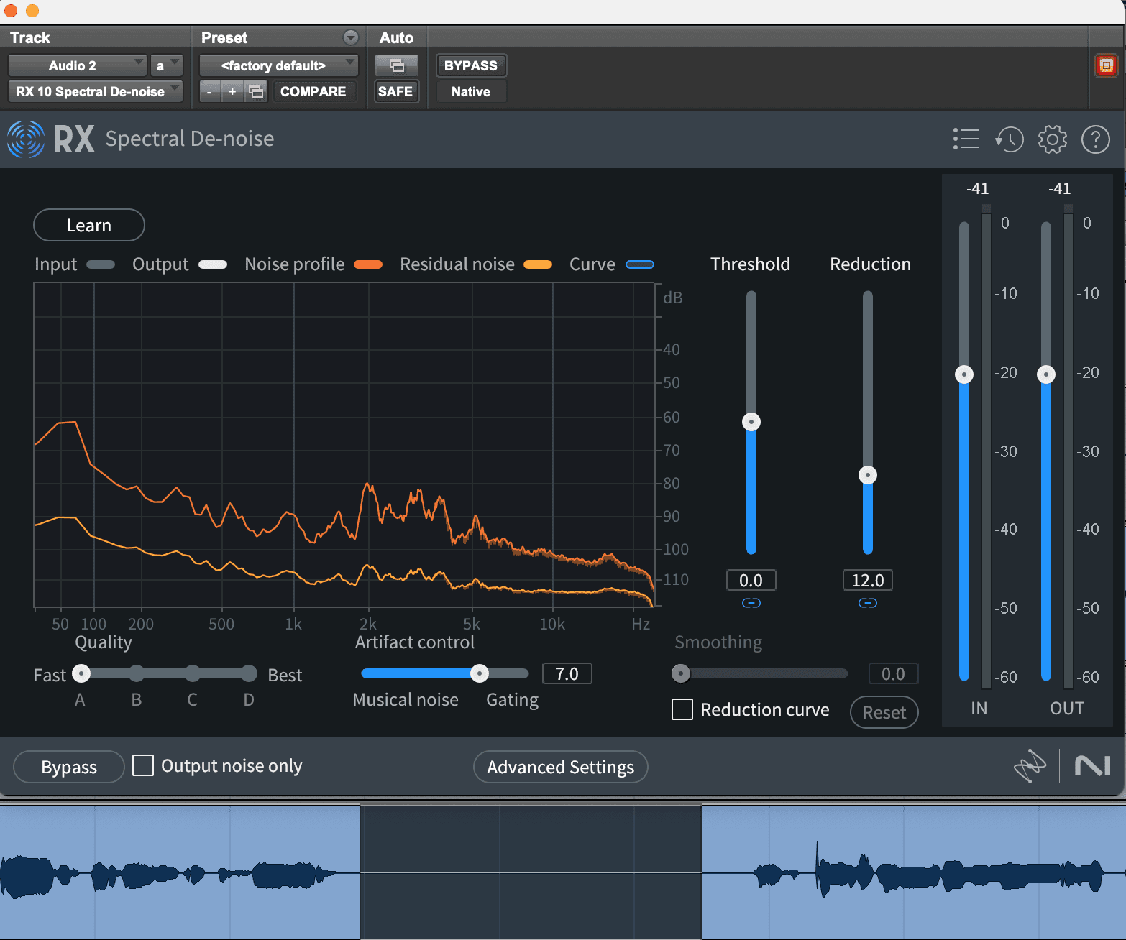Viewport: 1126px width, 940px height.
Task: Click the iZotope RX logo icon
Action: pyautogui.click(x=26, y=139)
